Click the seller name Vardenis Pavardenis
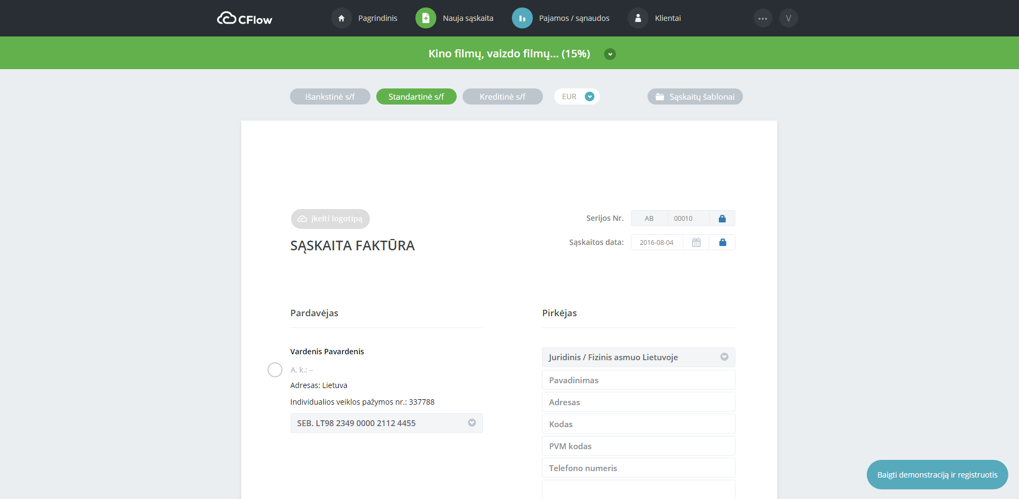Screen dimensions: 1019x499 tap(327, 352)
